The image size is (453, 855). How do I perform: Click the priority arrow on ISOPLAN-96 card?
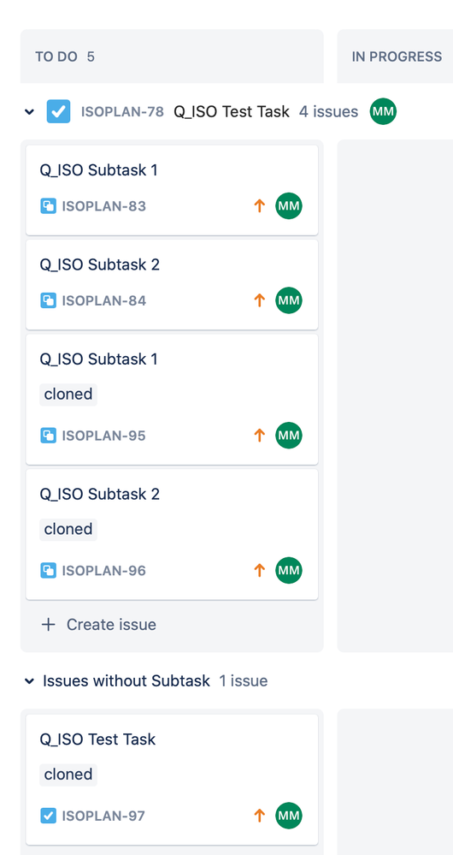pyautogui.click(x=260, y=570)
